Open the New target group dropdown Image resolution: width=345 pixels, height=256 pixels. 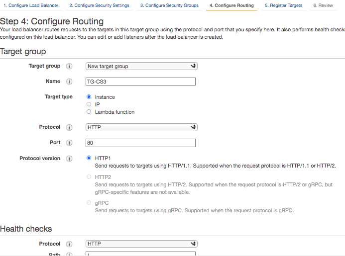(x=141, y=66)
